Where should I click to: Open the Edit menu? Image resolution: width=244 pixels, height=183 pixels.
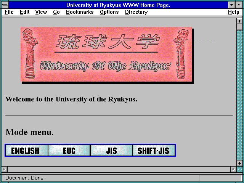tap(24, 12)
